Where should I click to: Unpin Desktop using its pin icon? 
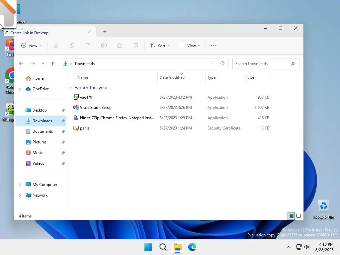click(x=63, y=110)
